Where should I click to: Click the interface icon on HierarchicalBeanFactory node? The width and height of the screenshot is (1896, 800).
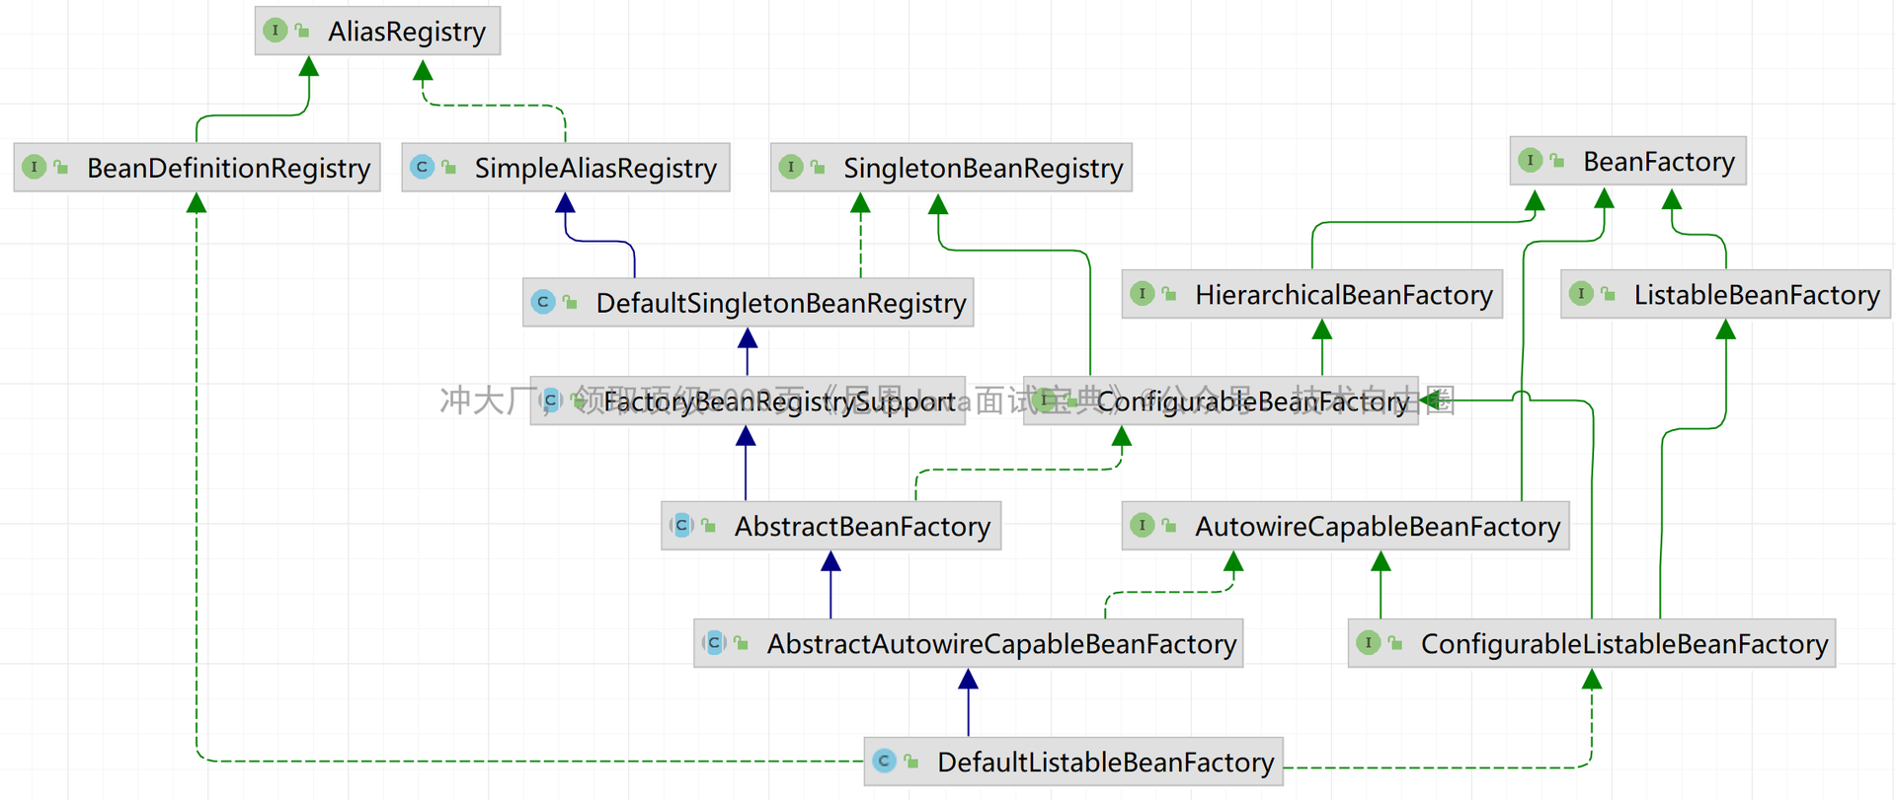pyautogui.click(x=1143, y=293)
